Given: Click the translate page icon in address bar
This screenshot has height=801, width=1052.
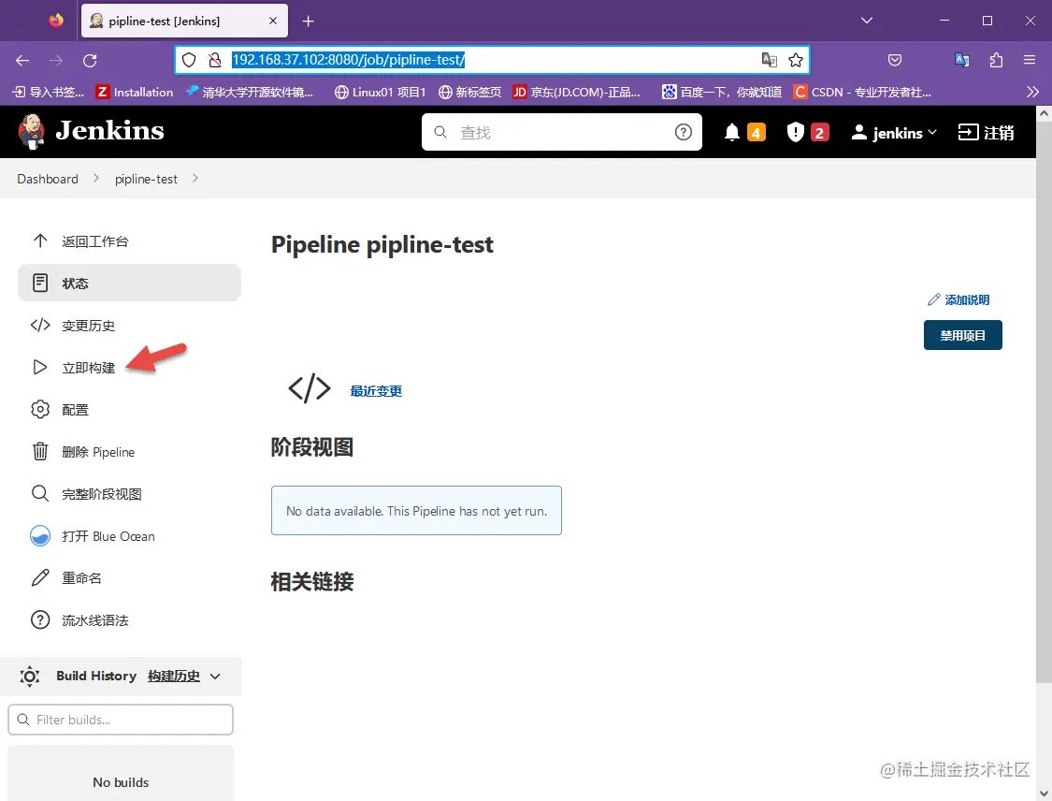Looking at the screenshot, I should pyautogui.click(x=769, y=60).
